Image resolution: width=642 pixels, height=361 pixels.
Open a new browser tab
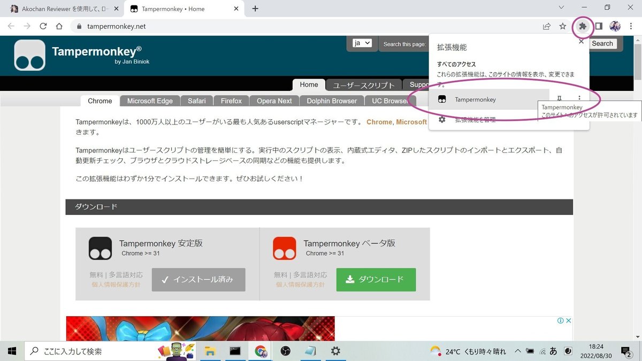255,9
